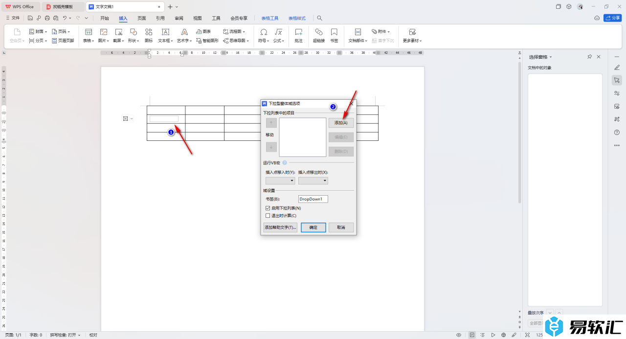Click new tab plus button

click(x=170, y=7)
